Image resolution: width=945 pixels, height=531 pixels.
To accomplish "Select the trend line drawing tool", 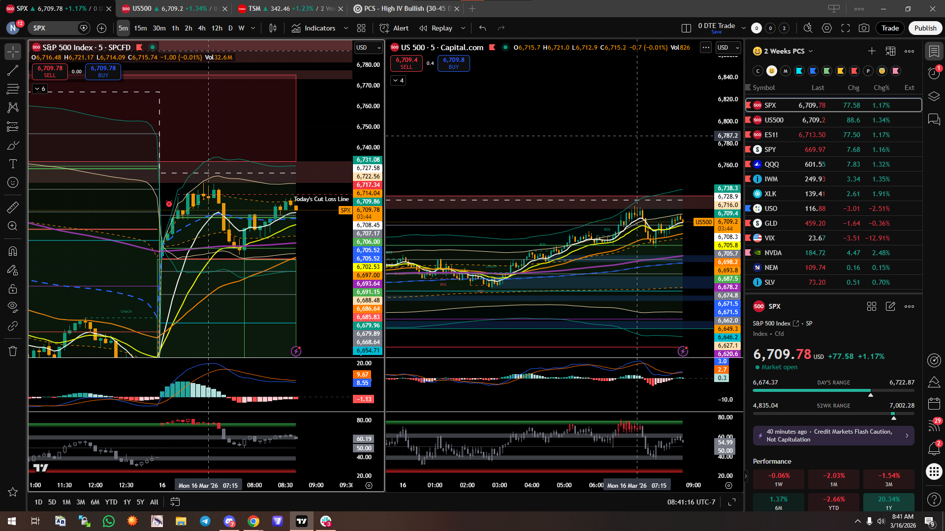I will [13, 70].
